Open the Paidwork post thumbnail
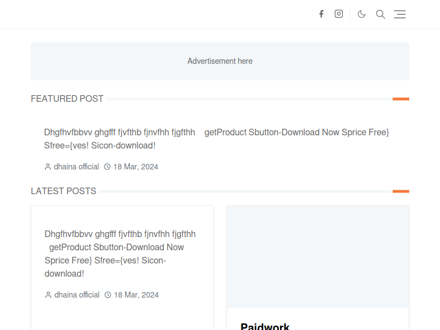440x330 pixels. tap(318, 257)
